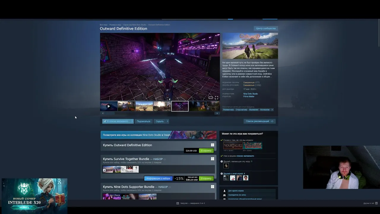This screenshot has height=214, width=380.
Task: Click the downloads icon in the bottom bar
Action: pos(178,203)
